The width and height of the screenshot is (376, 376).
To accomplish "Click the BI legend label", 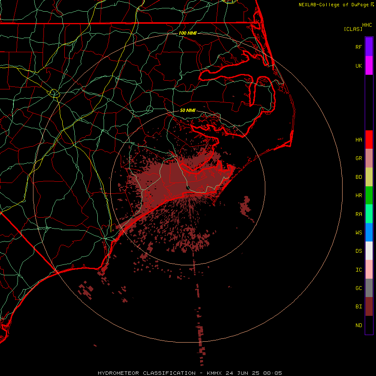I will [x=358, y=307].
